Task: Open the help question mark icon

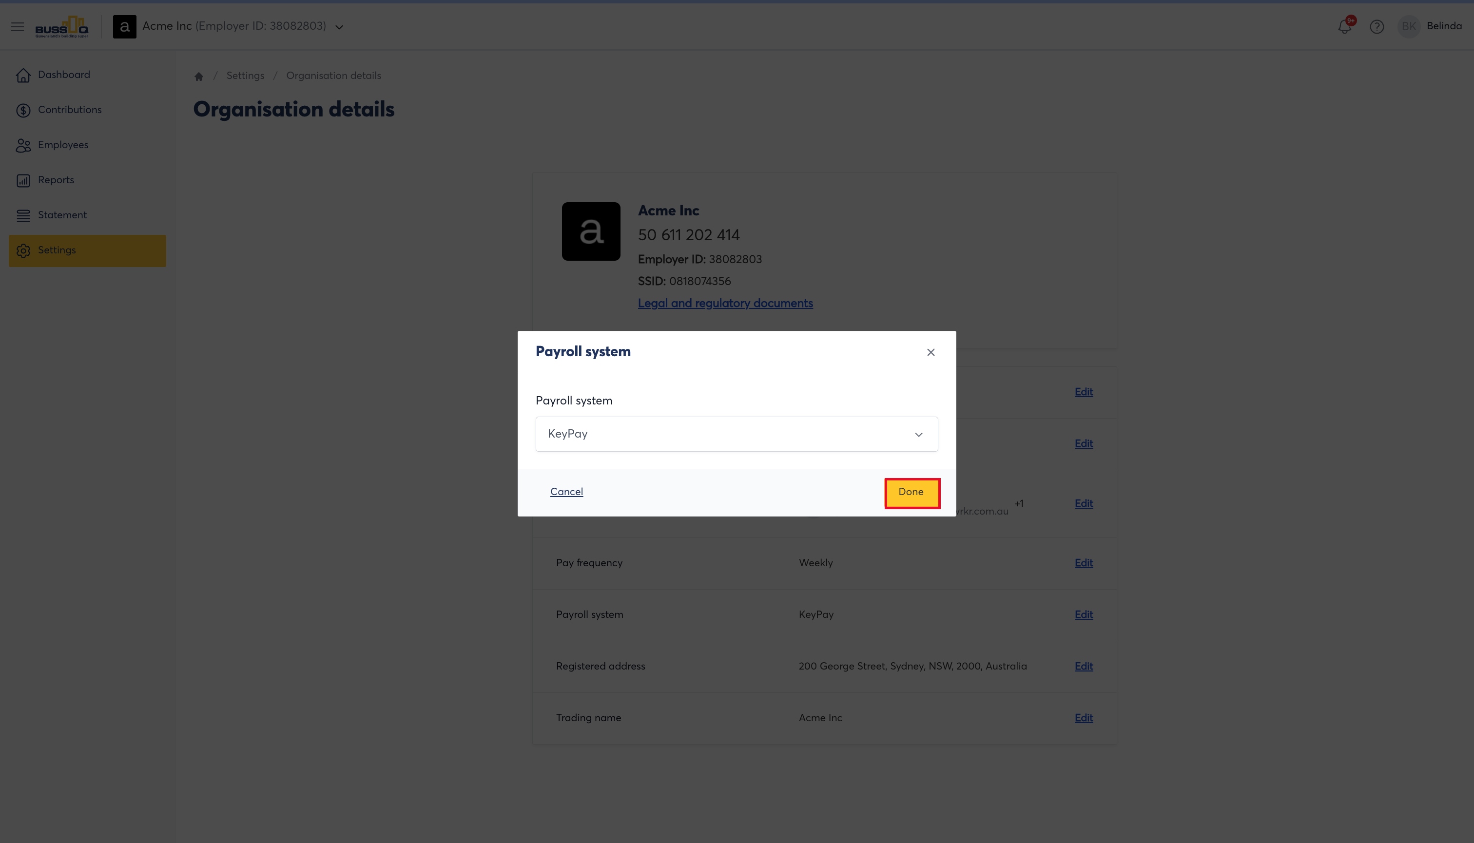Action: click(x=1377, y=27)
